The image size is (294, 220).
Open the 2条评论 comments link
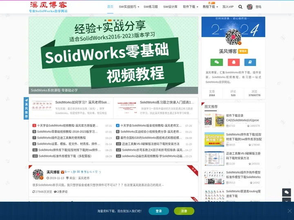(61, 192)
